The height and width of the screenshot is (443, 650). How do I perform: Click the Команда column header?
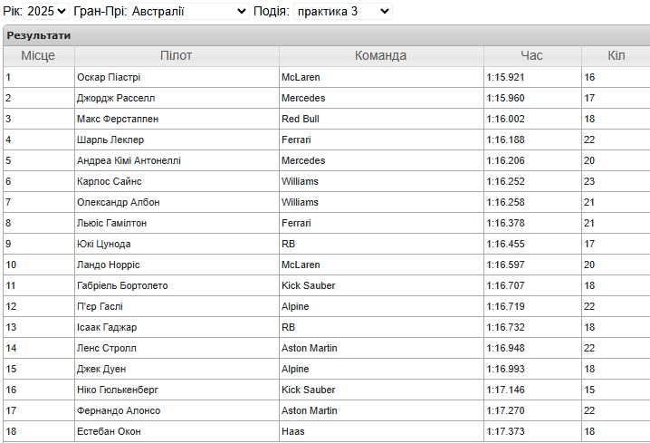coord(381,55)
